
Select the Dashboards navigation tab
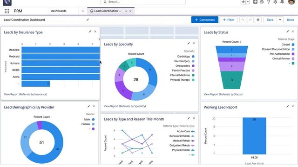[59, 11]
